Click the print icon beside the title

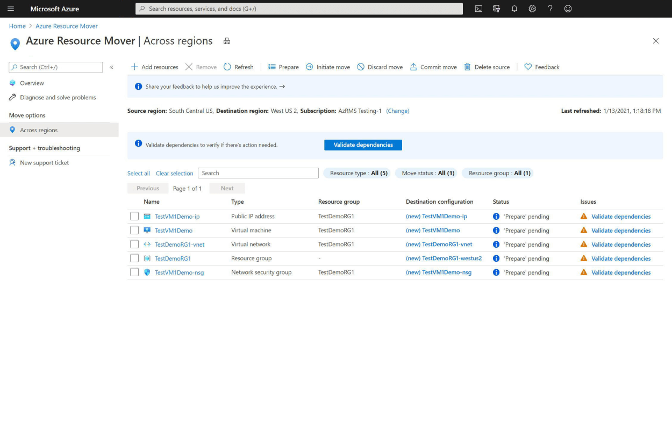coord(227,41)
